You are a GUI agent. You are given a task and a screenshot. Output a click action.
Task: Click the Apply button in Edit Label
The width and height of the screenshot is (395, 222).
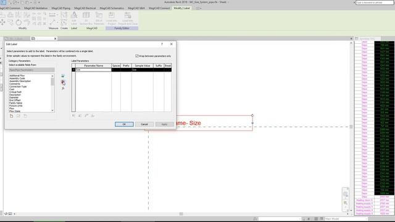(165, 125)
